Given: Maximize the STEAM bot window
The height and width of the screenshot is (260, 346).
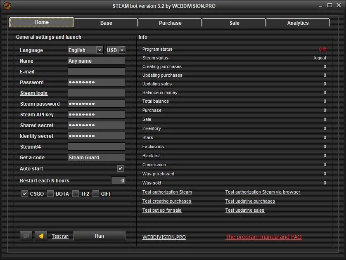Looking at the screenshot, I should [x=329, y=5].
